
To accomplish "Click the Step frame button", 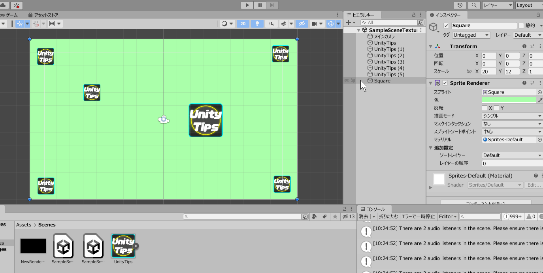I will tap(272, 5).
